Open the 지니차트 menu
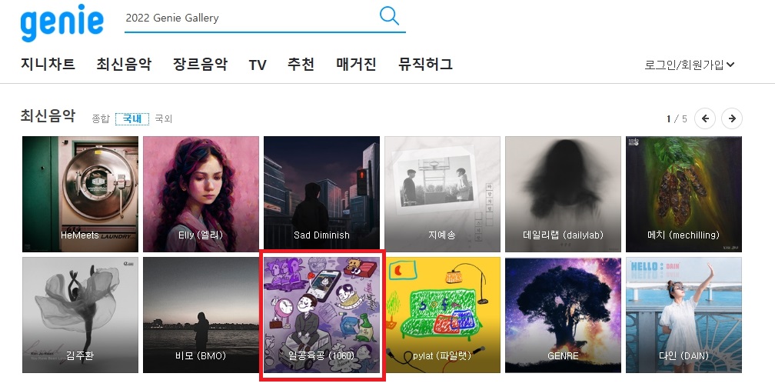This screenshot has height=390, width=775. tap(48, 65)
